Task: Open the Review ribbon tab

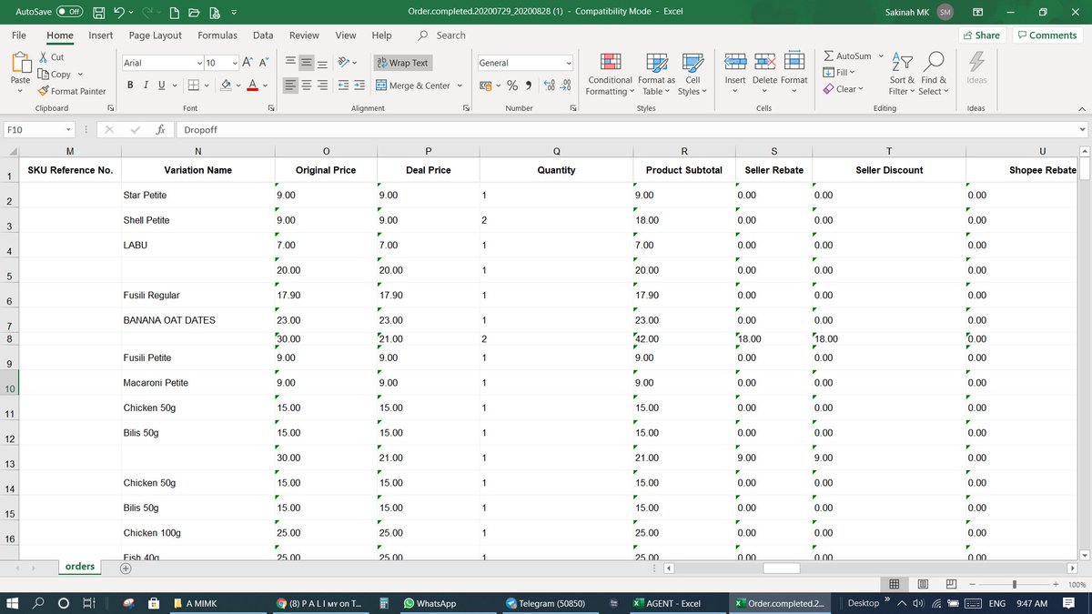Action: click(303, 35)
